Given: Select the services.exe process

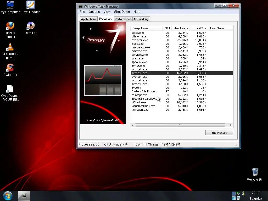Looking at the screenshot, I should click(182, 55).
